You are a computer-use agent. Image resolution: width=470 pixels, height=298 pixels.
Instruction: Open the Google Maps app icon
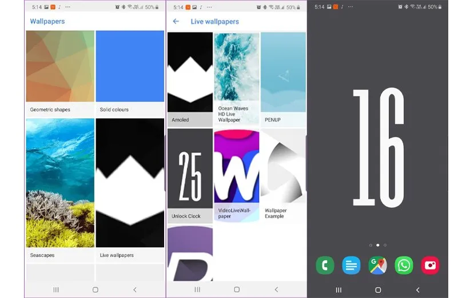tap(377, 265)
